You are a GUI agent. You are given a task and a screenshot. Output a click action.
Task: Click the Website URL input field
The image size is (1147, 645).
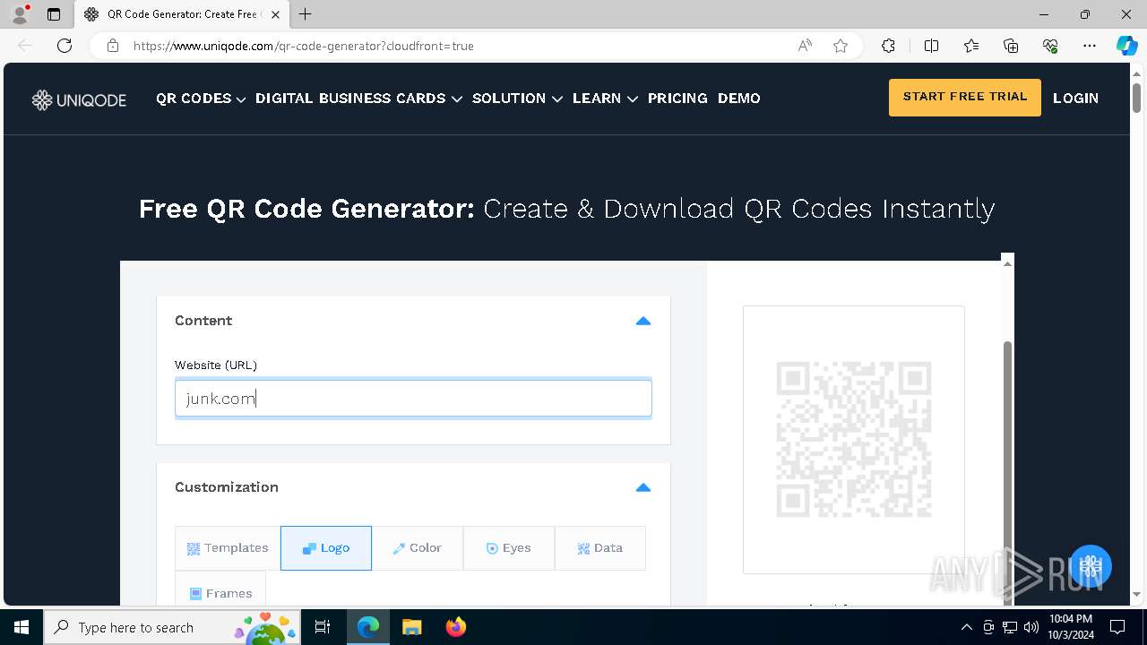coord(413,399)
